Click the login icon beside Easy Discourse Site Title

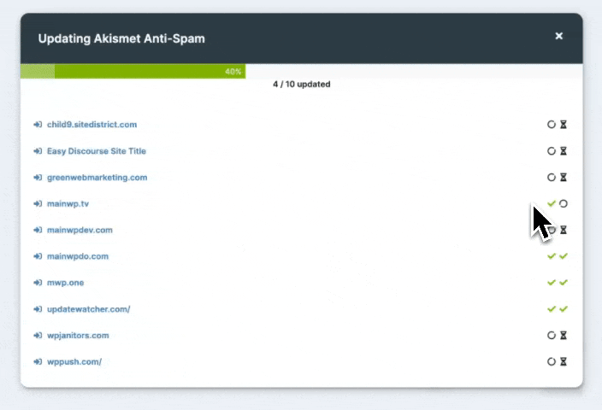38,150
